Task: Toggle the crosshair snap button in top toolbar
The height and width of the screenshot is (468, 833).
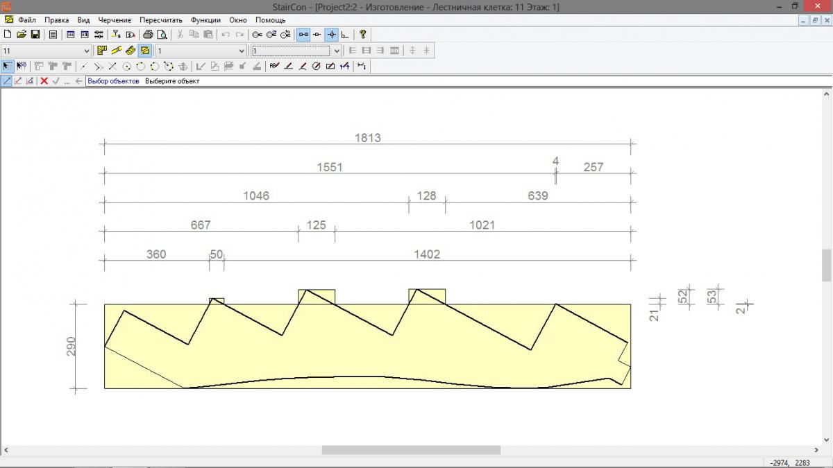Action: tap(331, 35)
